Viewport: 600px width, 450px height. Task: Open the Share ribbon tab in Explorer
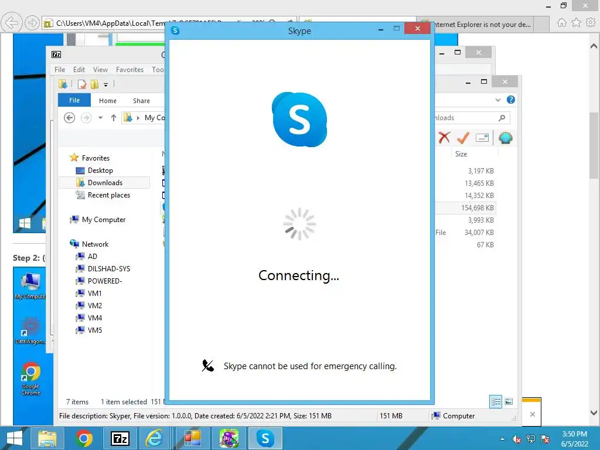141,101
